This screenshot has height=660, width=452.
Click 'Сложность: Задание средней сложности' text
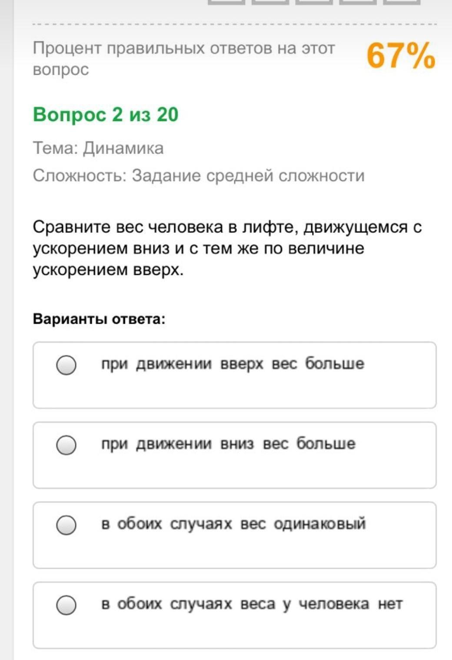[199, 176]
